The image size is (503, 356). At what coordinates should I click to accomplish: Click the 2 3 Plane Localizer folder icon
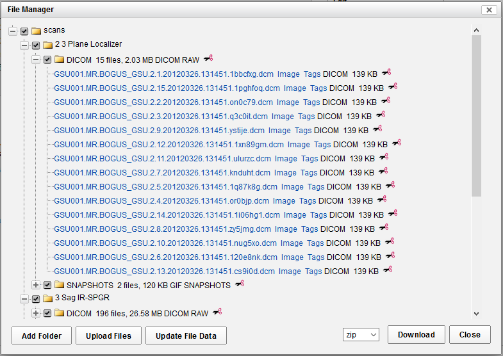(48, 45)
